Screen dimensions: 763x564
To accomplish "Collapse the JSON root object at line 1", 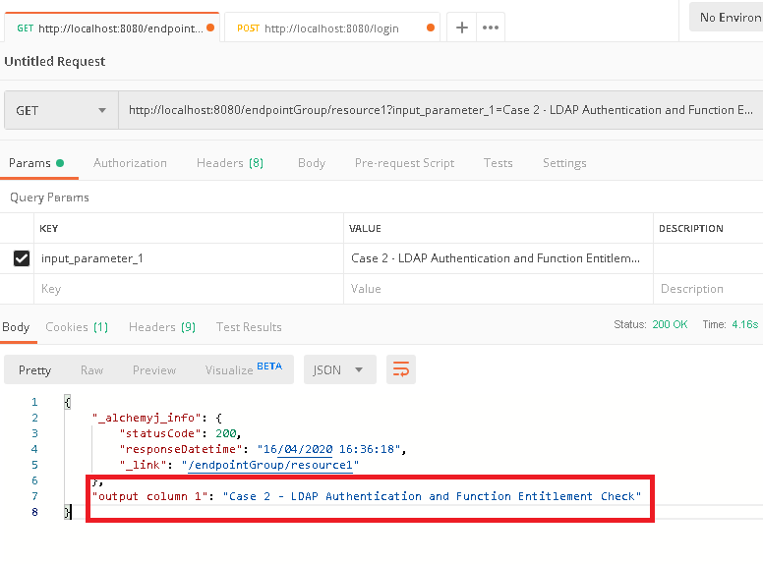I will click(68, 402).
